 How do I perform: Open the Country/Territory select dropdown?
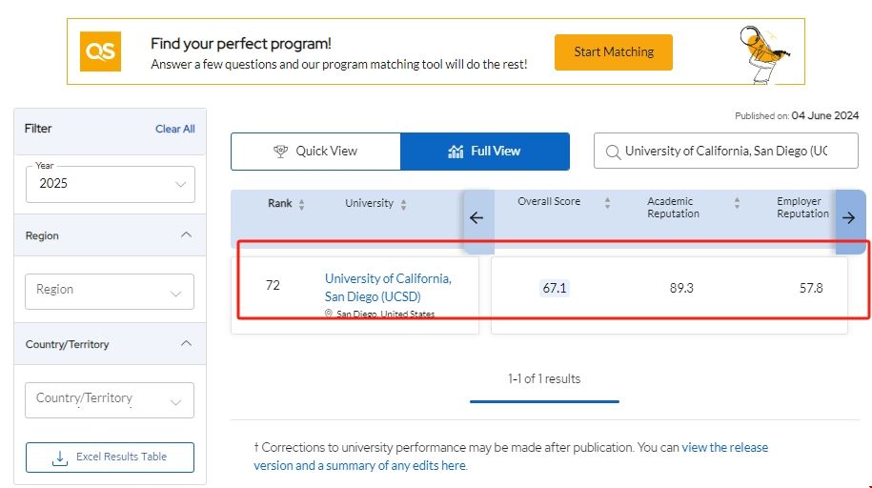point(110,399)
